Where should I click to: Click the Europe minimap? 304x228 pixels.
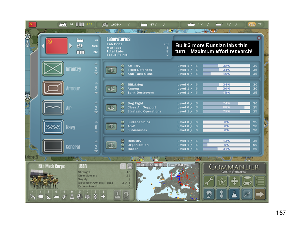(x=168, y=184)
